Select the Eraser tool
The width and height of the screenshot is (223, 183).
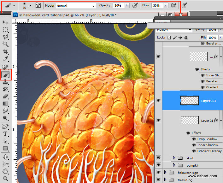[x=5, y=96]
